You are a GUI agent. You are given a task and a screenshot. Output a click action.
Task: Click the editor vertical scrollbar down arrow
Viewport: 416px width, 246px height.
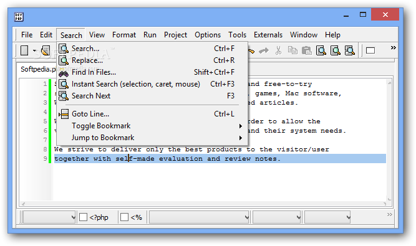pos(389,199)
